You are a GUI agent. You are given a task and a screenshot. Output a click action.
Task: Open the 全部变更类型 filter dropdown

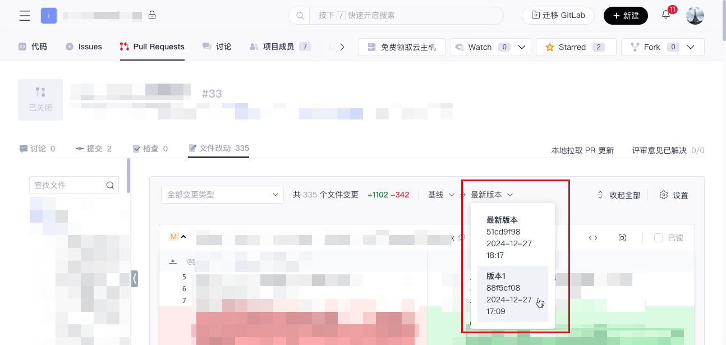coord(222,195)
